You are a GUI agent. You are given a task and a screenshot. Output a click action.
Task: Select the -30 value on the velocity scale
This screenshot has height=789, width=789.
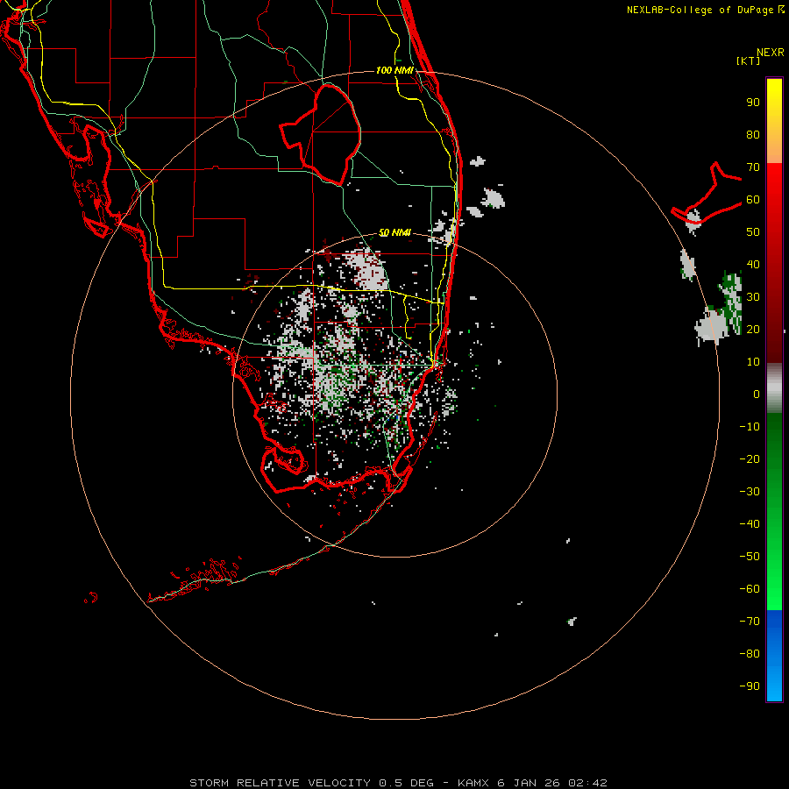(750, 492)
